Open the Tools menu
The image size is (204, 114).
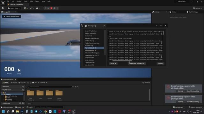[x=25, y=1]
